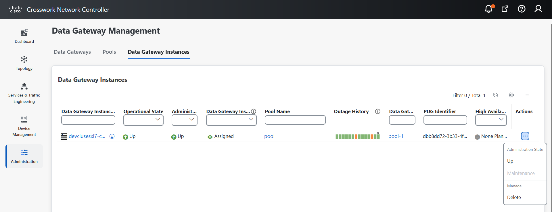
Task: Click the Assigned eye status icon
Action: (210, 137)
